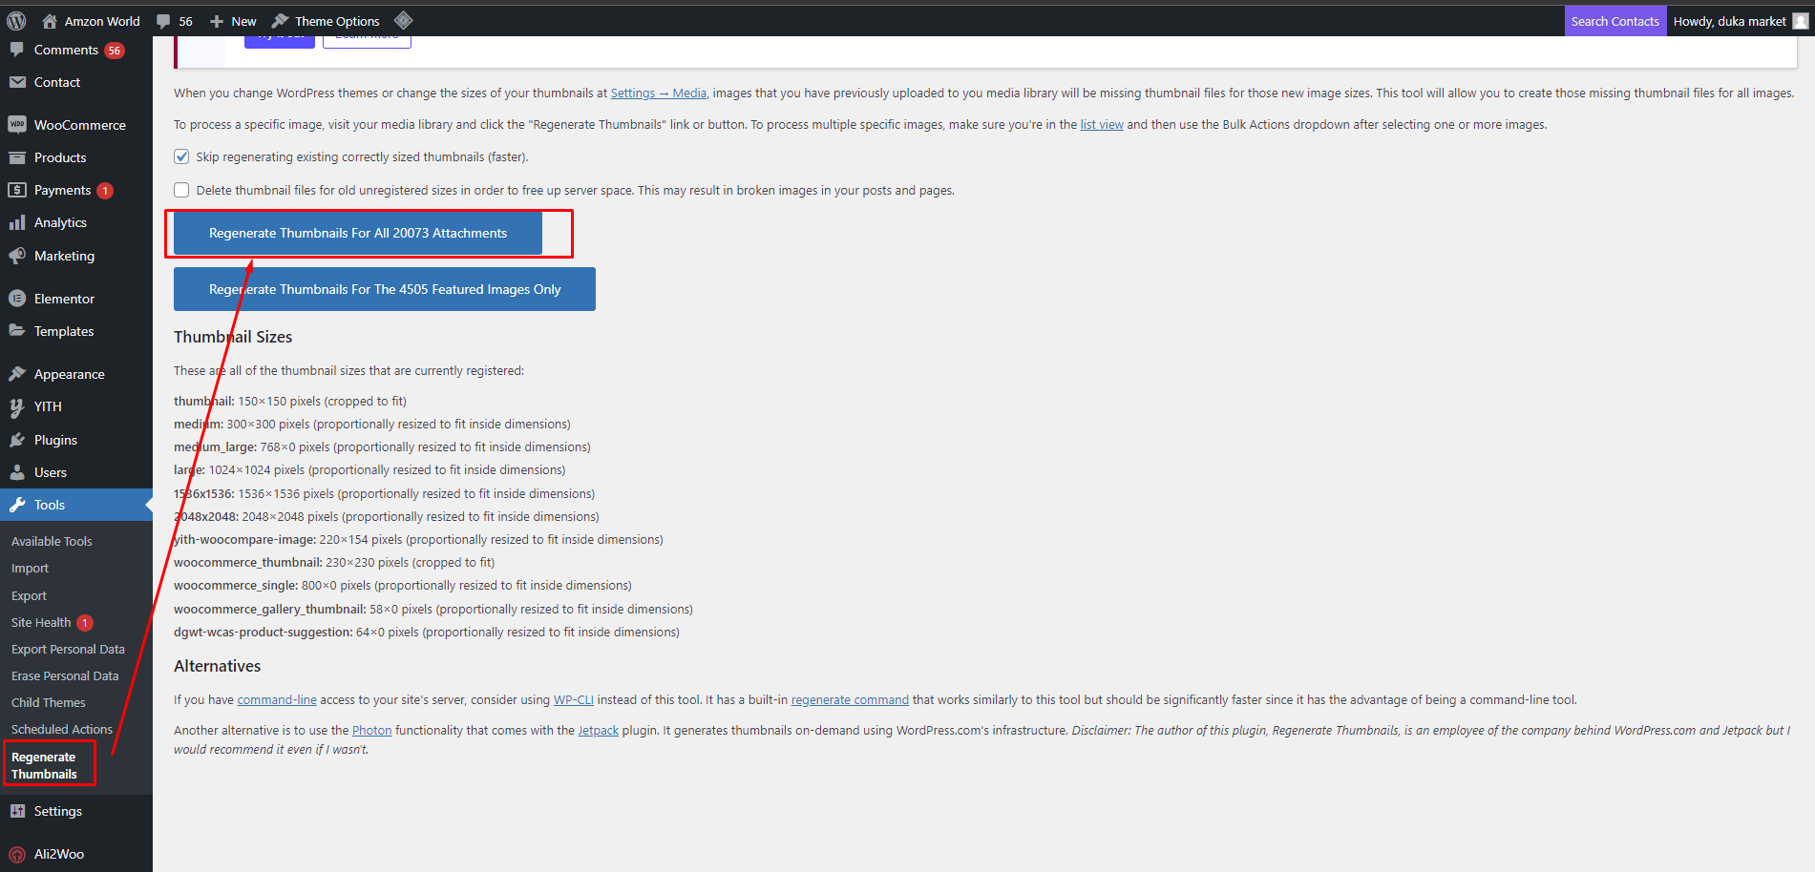The width and height of the screenshot is (1815, 872).
Task: Select Regenerate Thumbnails submenu item
Action: pos(45,765)
